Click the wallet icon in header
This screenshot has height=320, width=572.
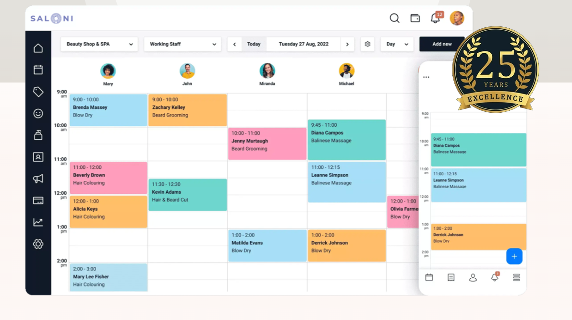[x=415, y=18]
